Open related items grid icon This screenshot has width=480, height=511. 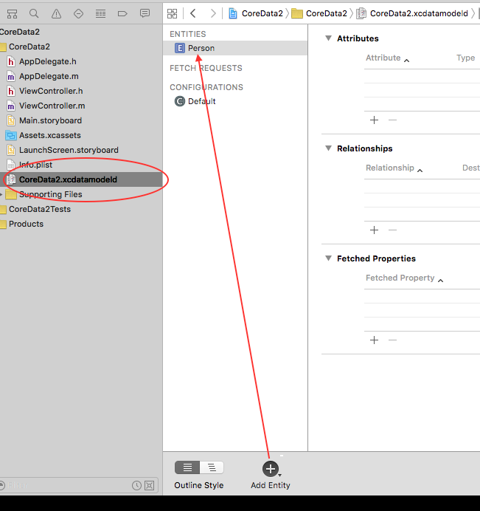(x=172, y=14)
